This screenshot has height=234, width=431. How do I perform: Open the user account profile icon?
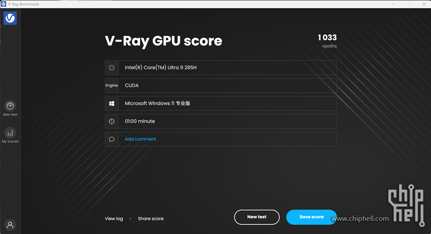pos(10,225)
